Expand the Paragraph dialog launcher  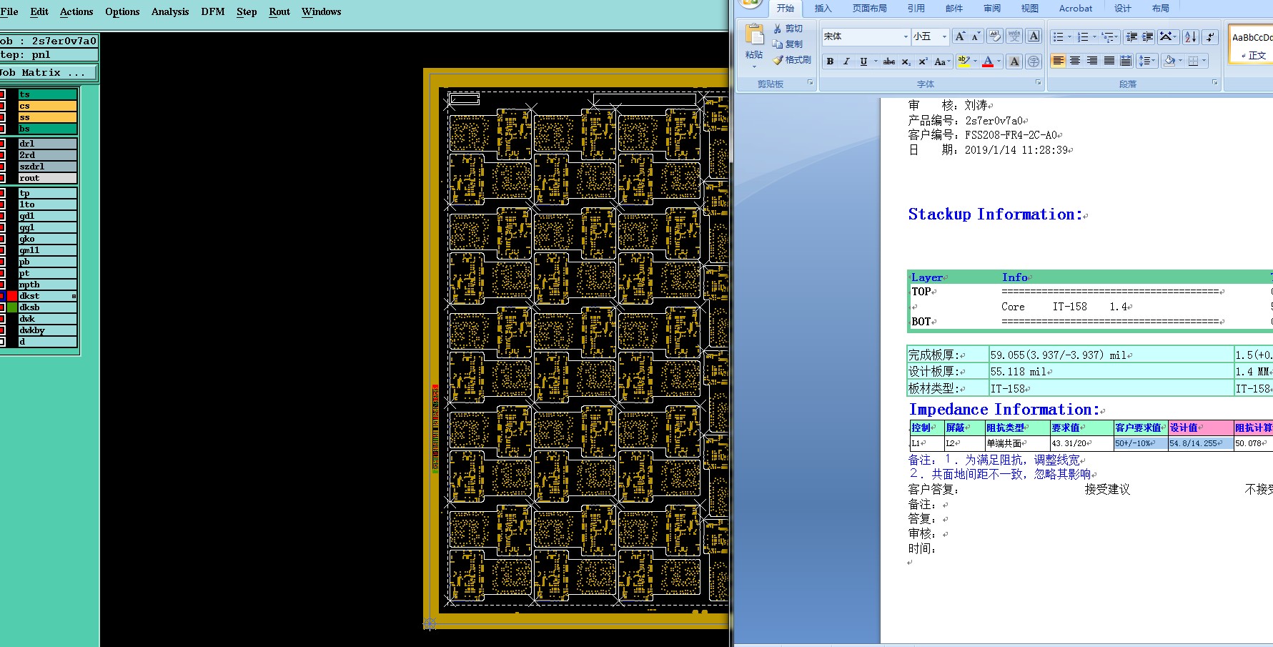[x=1214, y=83]
